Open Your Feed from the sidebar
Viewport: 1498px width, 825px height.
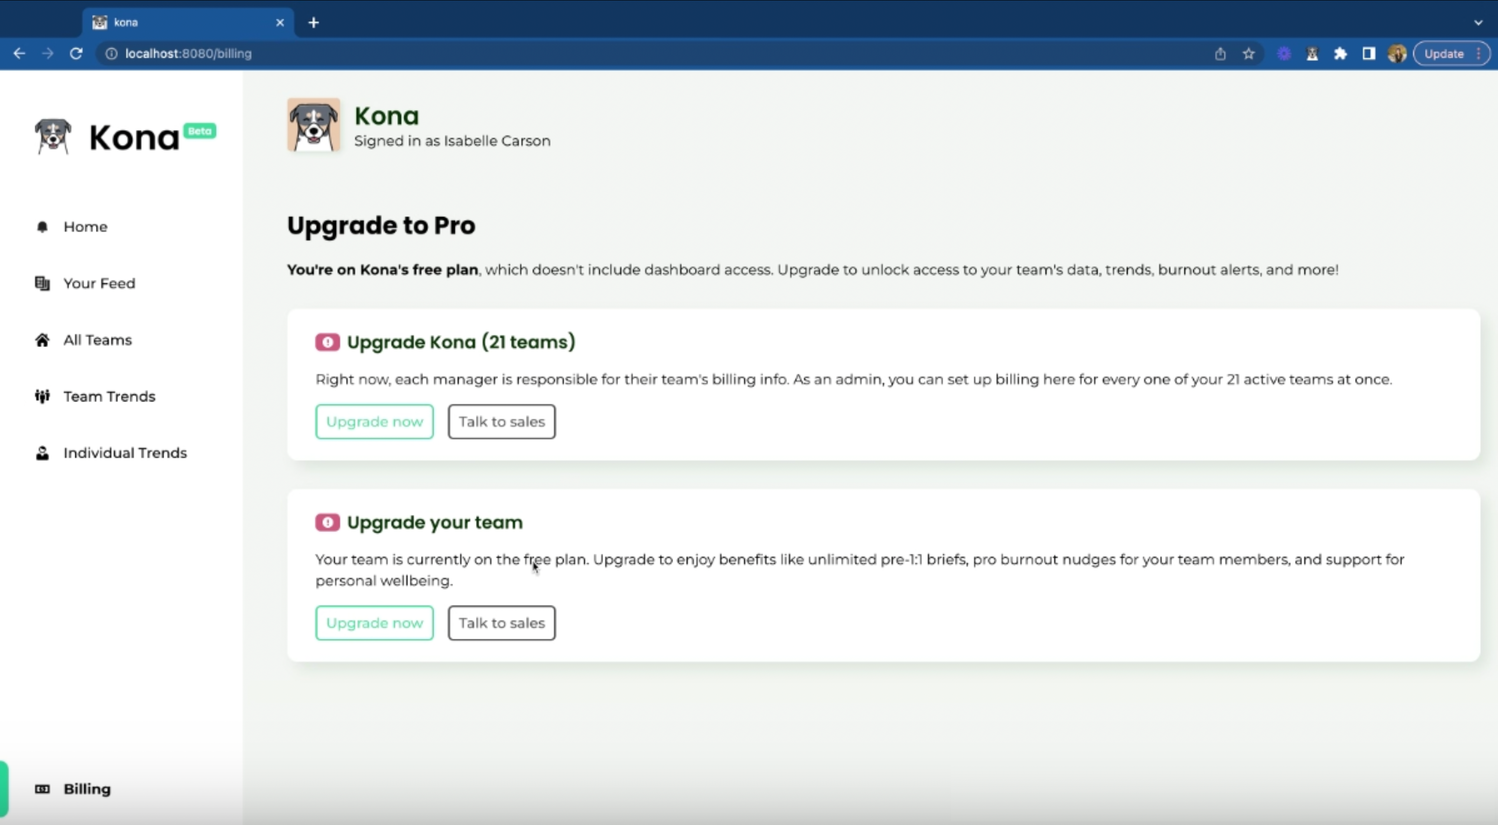coord(99,283)
